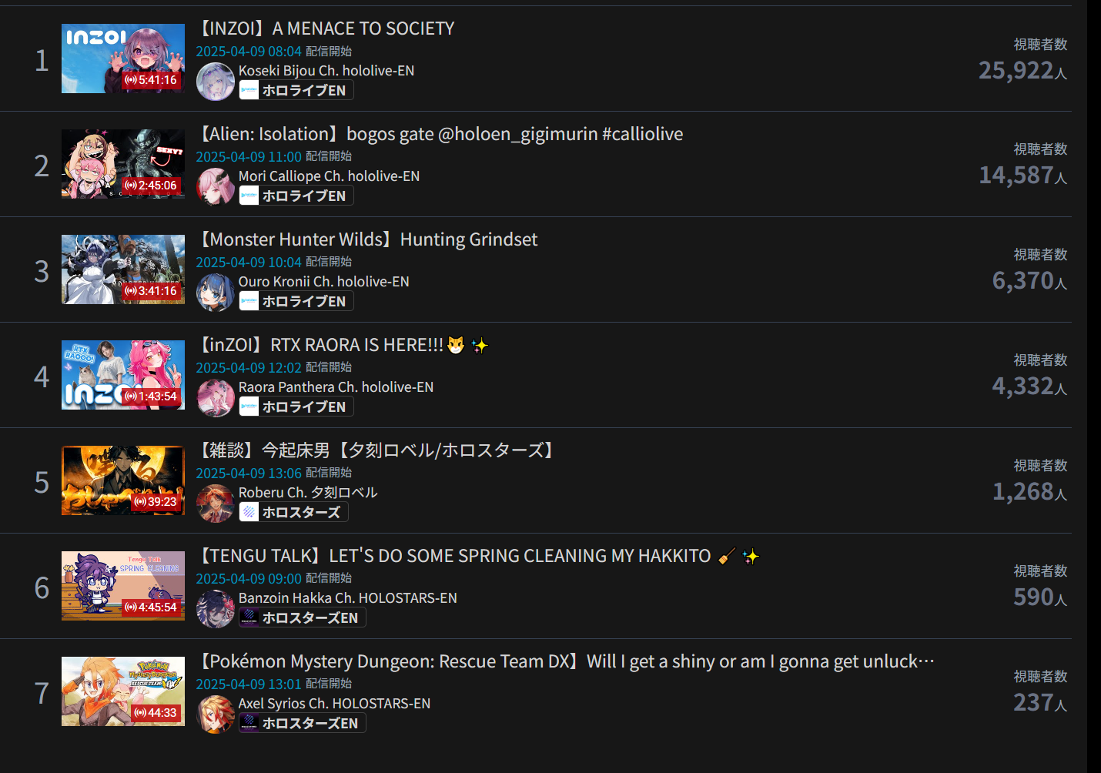This screenshot has width=1101, height=773.
Task: Click Raora Panthera channel avatar icon
Action: [x=216, y=398]
